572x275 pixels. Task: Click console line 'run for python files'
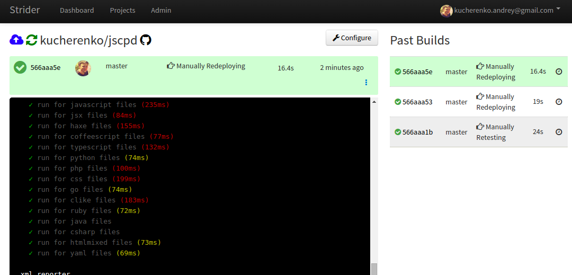point(88,158)
